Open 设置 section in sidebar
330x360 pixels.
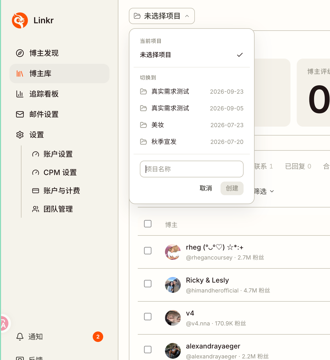tap(59, 135)
